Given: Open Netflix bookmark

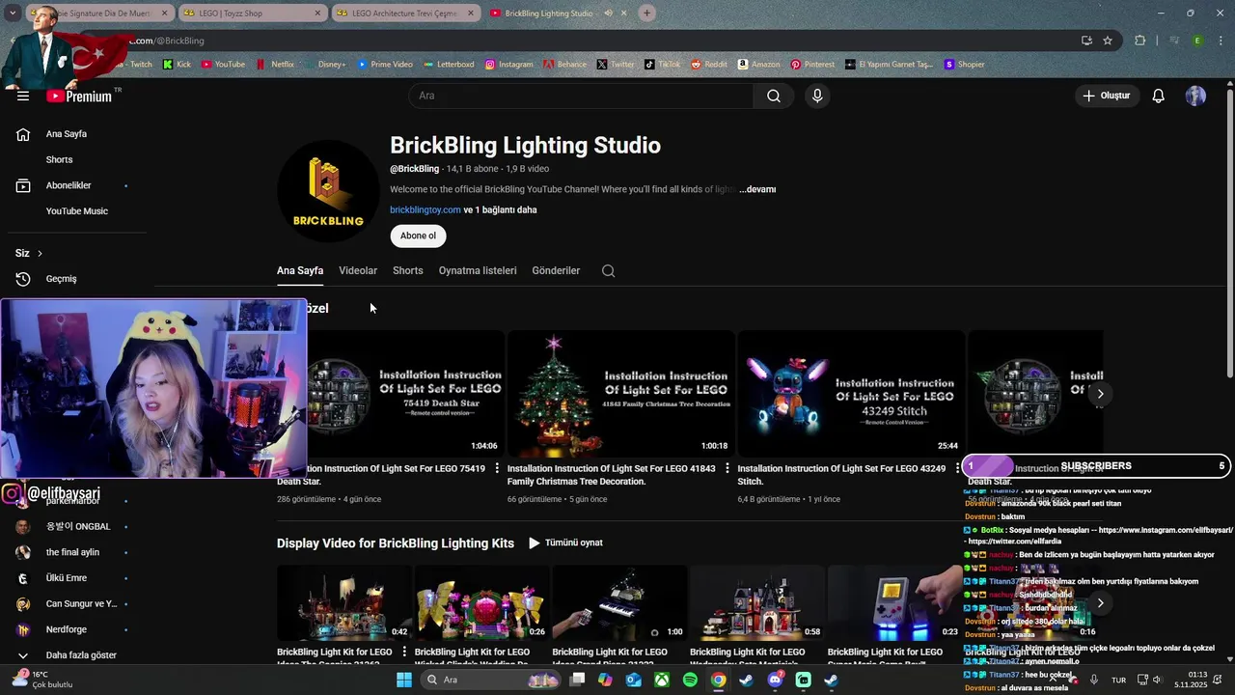Looking at the screenshot, I should tap(275, 65).
